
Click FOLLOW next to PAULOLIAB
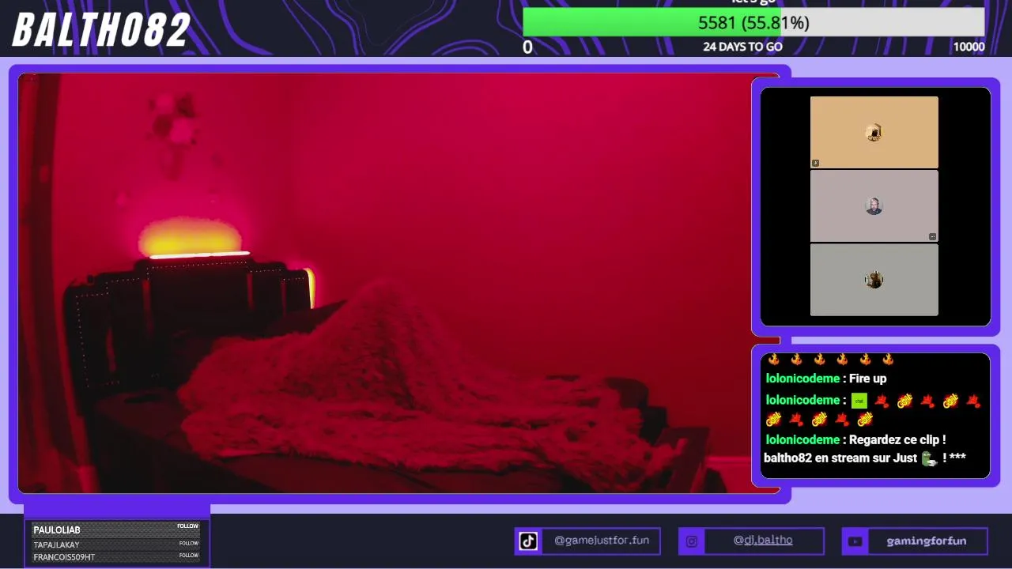(187, 526)
